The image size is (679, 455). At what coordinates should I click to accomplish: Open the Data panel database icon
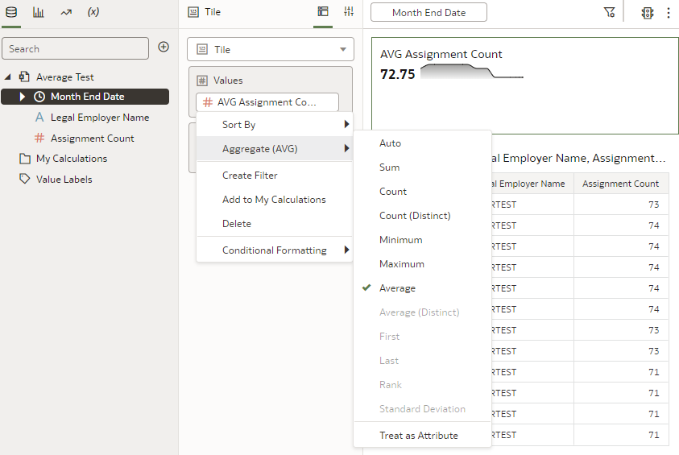(11, 12)
